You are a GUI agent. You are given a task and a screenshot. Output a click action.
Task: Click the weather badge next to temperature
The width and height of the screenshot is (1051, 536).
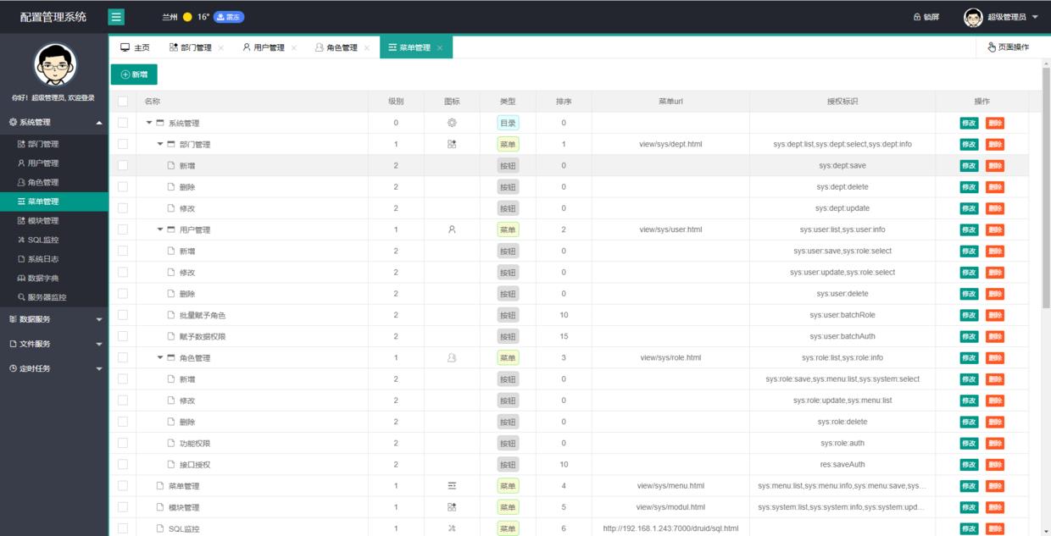point(228,17)
